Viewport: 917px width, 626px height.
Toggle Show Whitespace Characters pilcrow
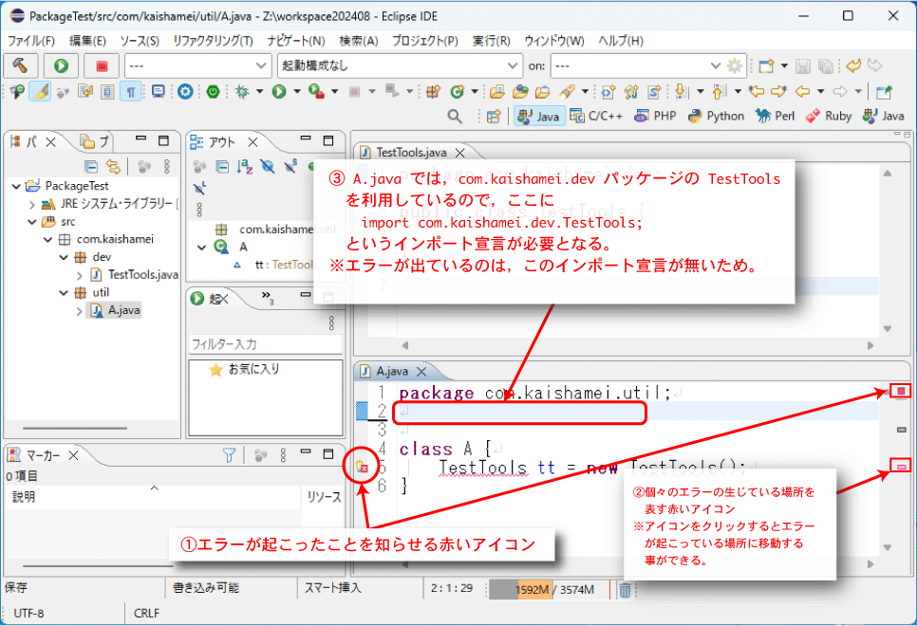point(131,91)
